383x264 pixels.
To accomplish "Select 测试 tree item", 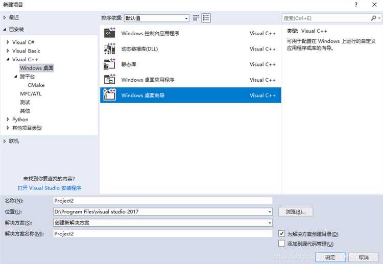I will click(25, 102).
